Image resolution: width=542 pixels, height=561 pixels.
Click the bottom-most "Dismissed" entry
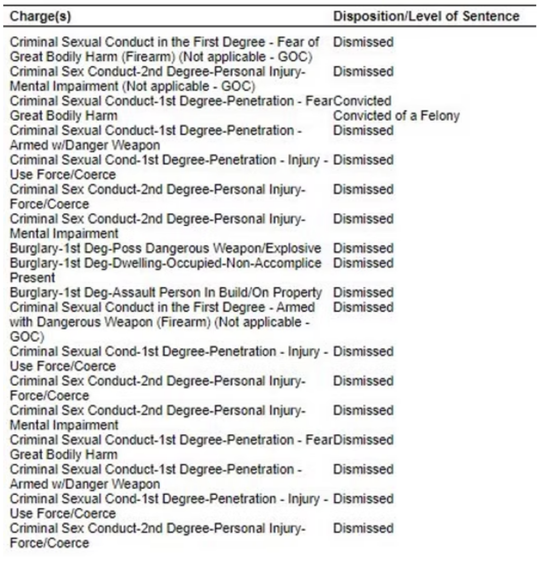point(363,529)
